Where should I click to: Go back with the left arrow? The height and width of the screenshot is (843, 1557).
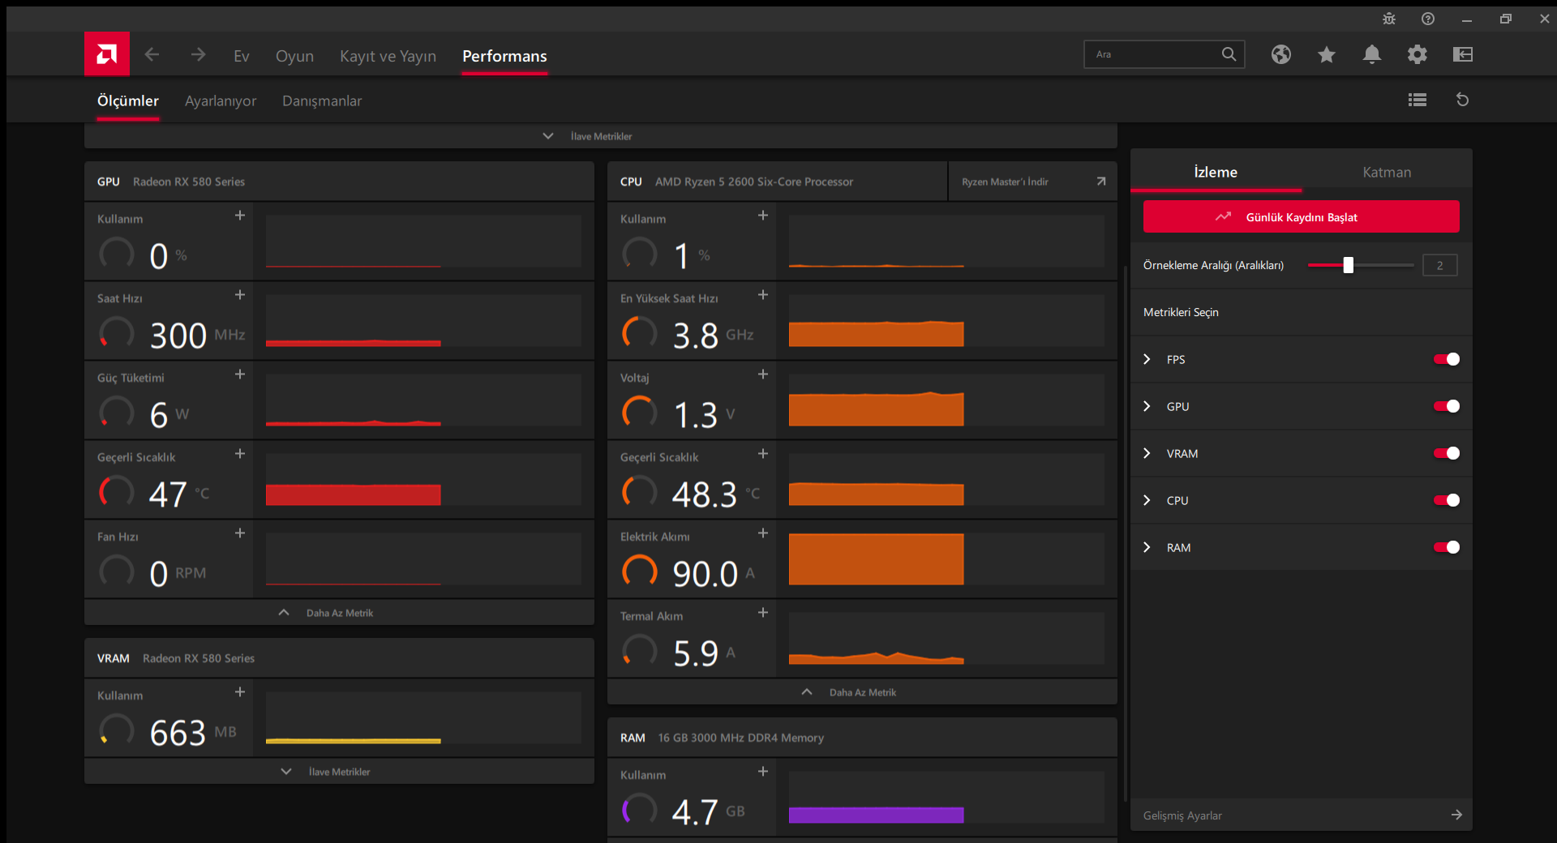point(152,54)
